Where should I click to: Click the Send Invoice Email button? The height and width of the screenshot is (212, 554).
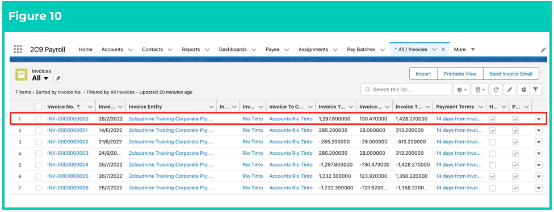511,74
